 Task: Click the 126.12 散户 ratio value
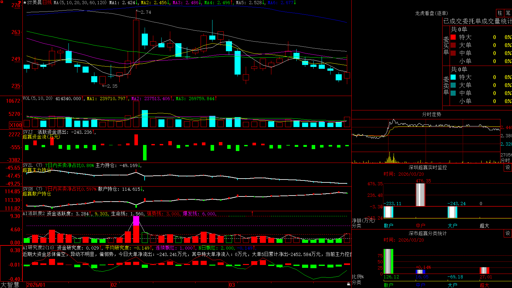pos(391,277)
